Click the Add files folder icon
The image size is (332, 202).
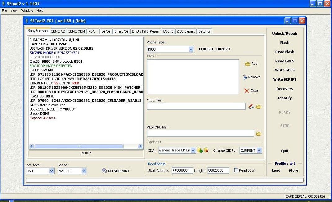coord(248,64)
